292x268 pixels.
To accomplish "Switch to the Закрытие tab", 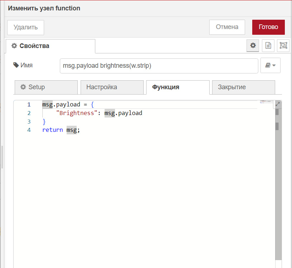I will pyautogui.click(x=243, y=87).
